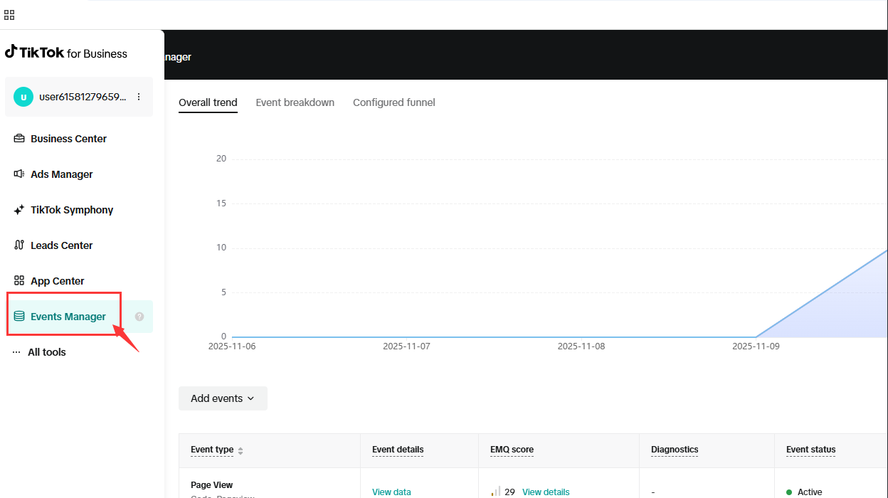Click the grid apps icon at top-left
This screenshot has width=888, height=498.
[x=9, y=15]
